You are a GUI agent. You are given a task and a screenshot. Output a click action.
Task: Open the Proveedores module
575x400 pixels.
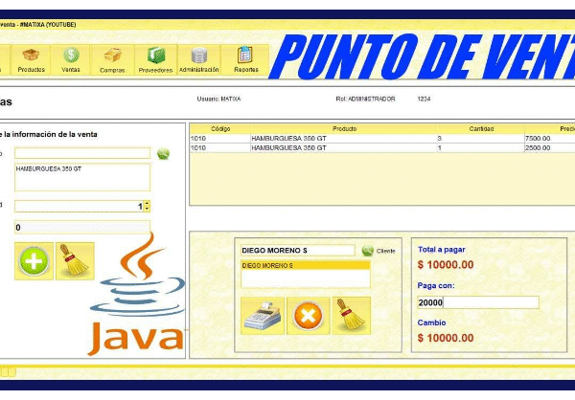155,59
